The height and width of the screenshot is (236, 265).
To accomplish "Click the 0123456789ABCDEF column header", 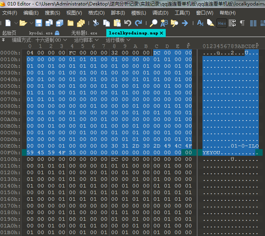I will coord(231,46).
